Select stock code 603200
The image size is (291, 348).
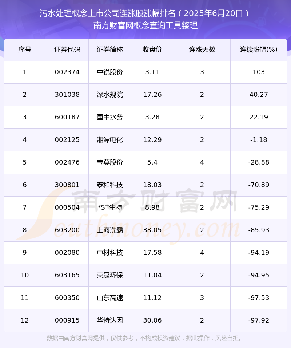tap(67, 230)
